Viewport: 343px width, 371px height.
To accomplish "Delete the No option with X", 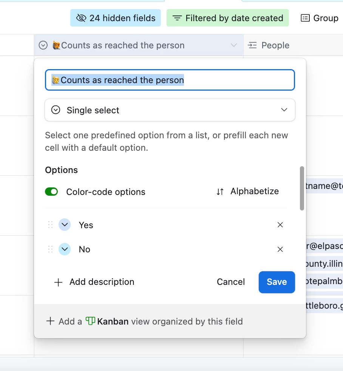I will (280, 249).
